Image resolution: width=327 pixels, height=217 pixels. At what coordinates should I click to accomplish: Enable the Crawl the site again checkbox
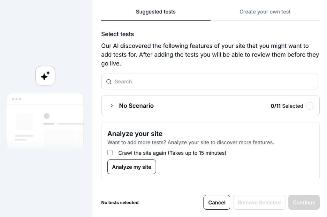[x=110, y=153]
